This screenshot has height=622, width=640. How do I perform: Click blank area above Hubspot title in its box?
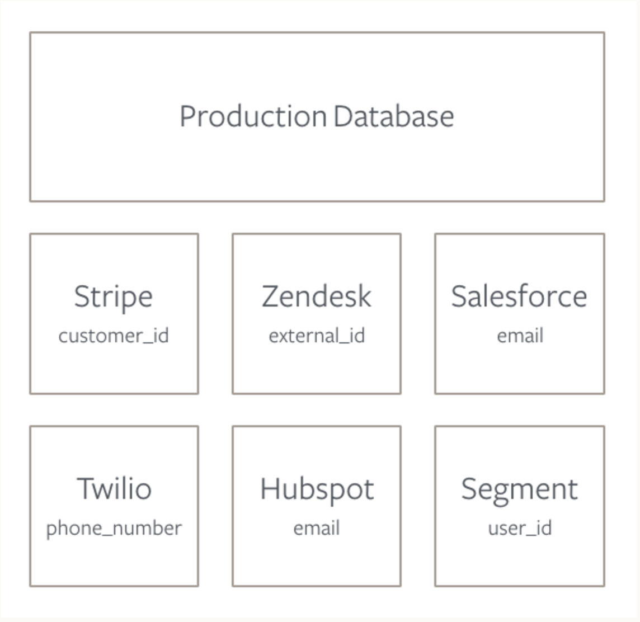(x=317, y=449)
